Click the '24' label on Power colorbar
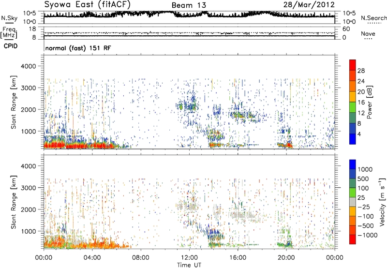Viewport: 387px width, 268px height. pyautogui.click(x=361, y=81)
